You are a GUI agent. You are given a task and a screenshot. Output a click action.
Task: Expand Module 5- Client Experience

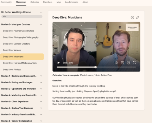(41, 102)
